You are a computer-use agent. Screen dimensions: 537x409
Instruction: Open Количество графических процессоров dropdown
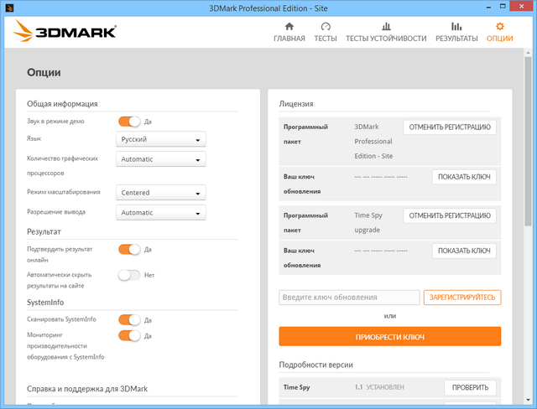pyautogui.click(x=160, y=159)
